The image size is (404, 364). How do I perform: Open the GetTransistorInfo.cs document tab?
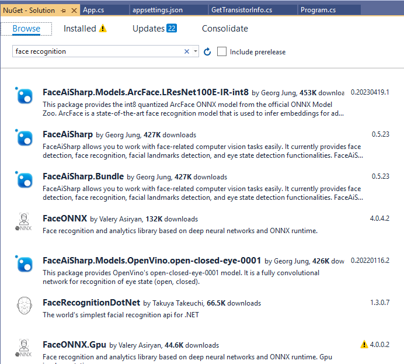coord(252,10)
